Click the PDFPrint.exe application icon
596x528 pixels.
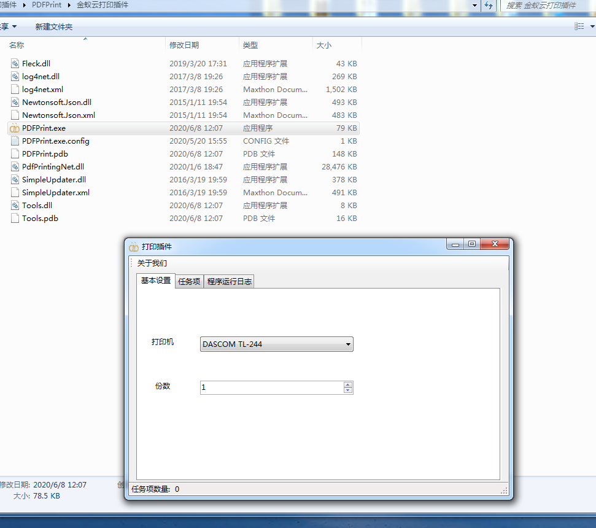[15, 128]
